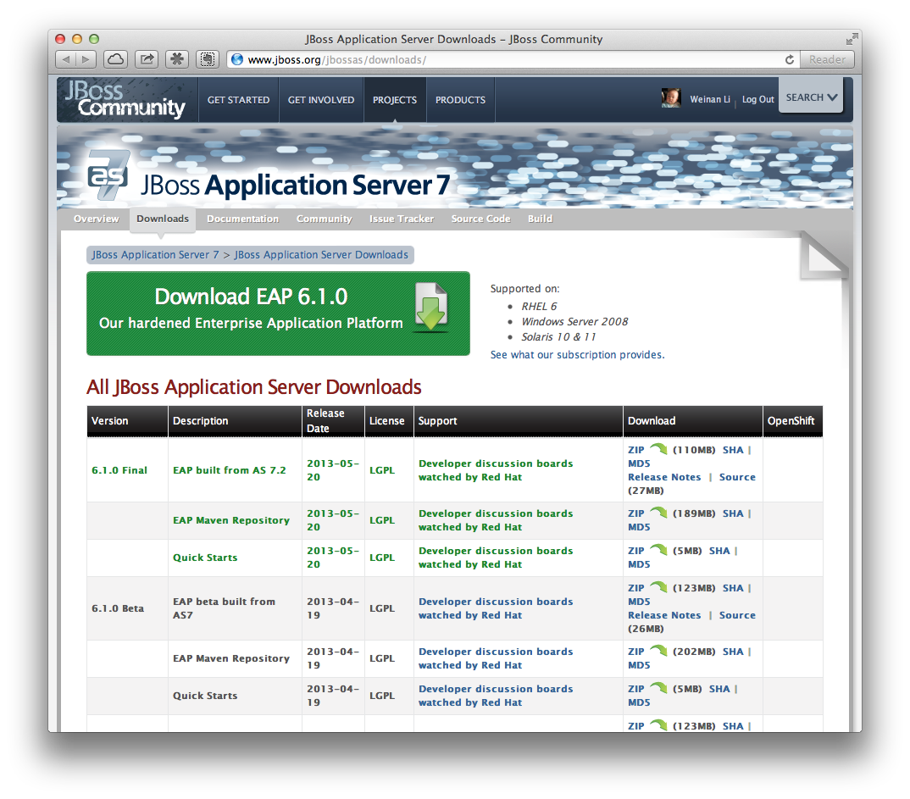Click the Evernote clipper toolbar icon
The width and height of the screenshot is (910, 799).
(x=208, y=59)
